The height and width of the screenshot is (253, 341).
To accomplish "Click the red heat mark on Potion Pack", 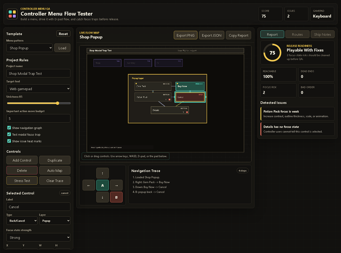I will 170,99.
